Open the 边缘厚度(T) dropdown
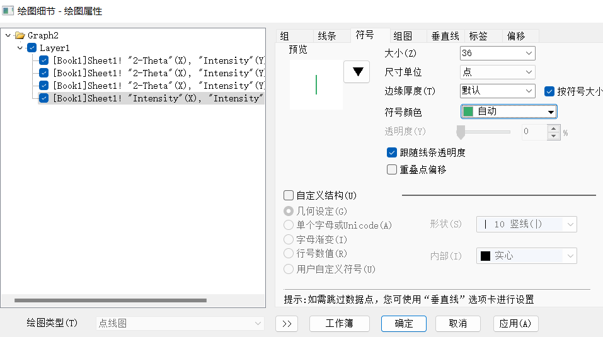Viewport: 603px width, 337px height. [497, 91]
